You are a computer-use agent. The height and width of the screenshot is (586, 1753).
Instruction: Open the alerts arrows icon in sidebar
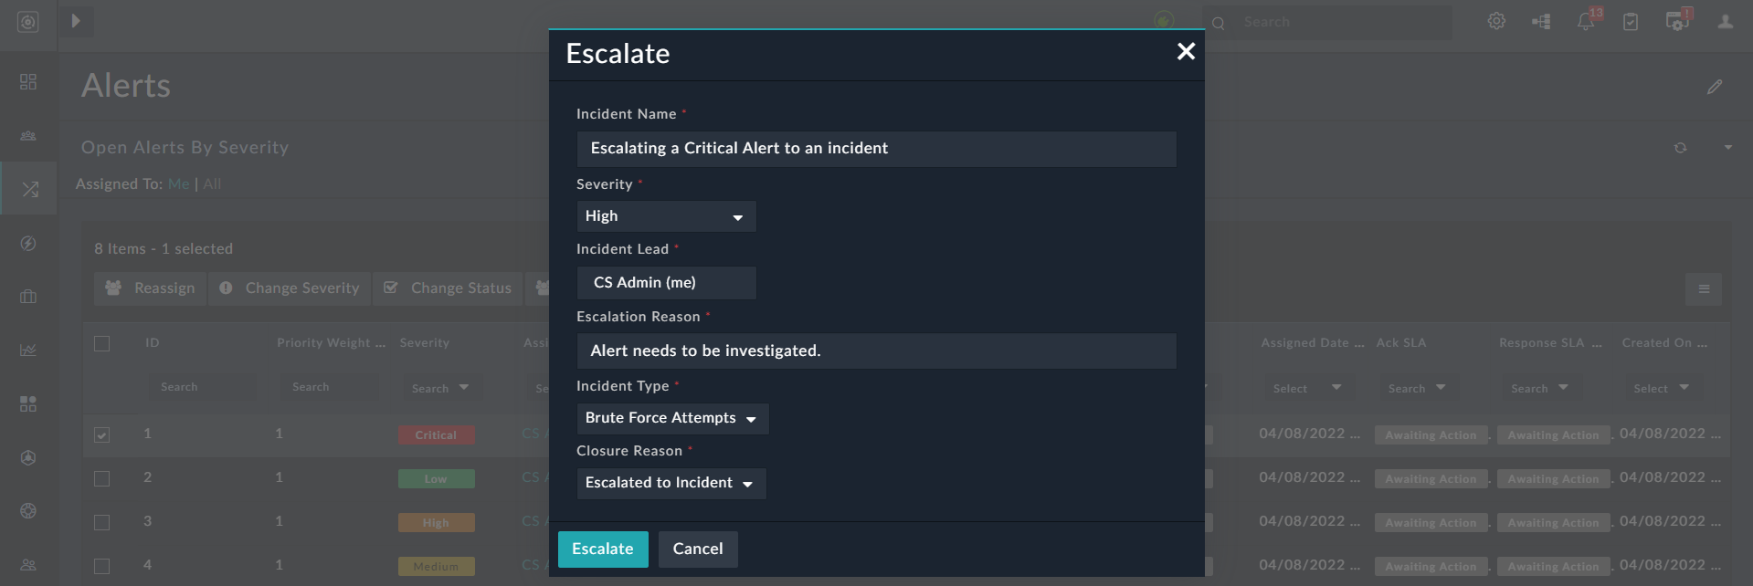point(28,188)
